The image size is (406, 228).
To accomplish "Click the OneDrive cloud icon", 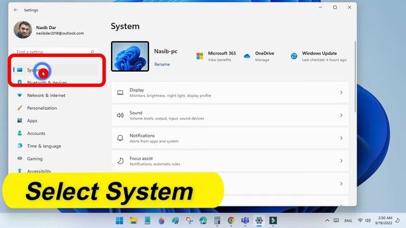I will click(247, 56).
